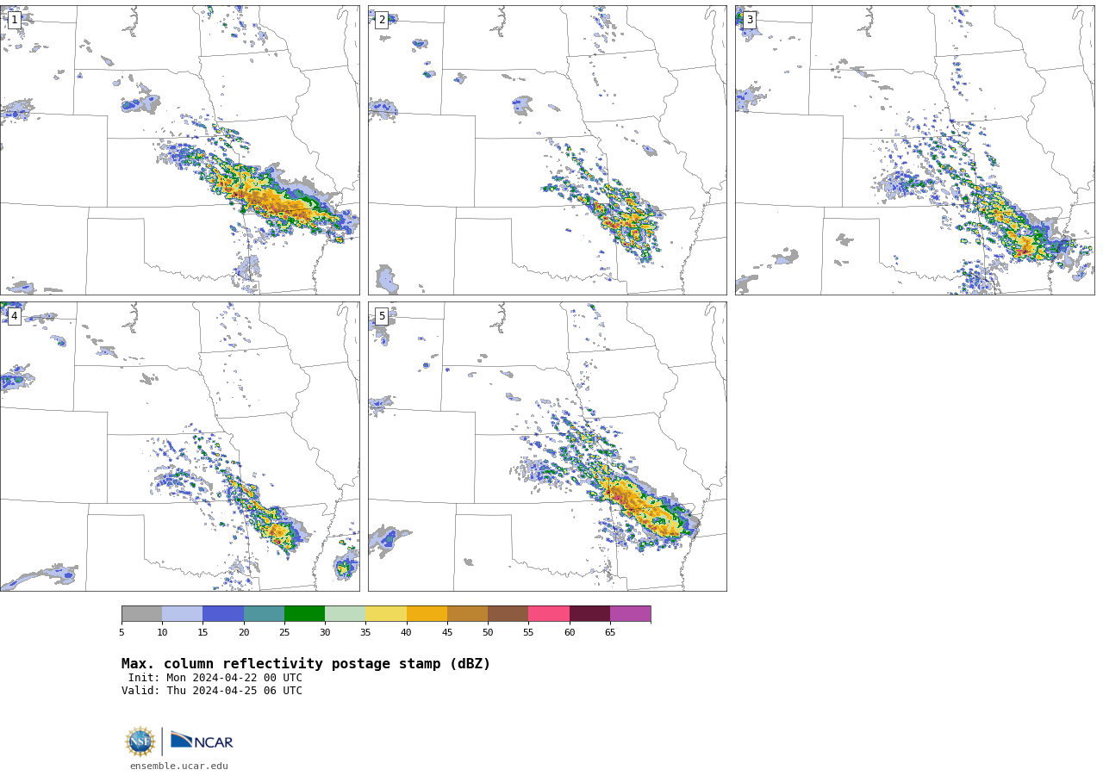
Task: Click the purple 65+ dBZ swatch
Action: [x=630, y=614]
